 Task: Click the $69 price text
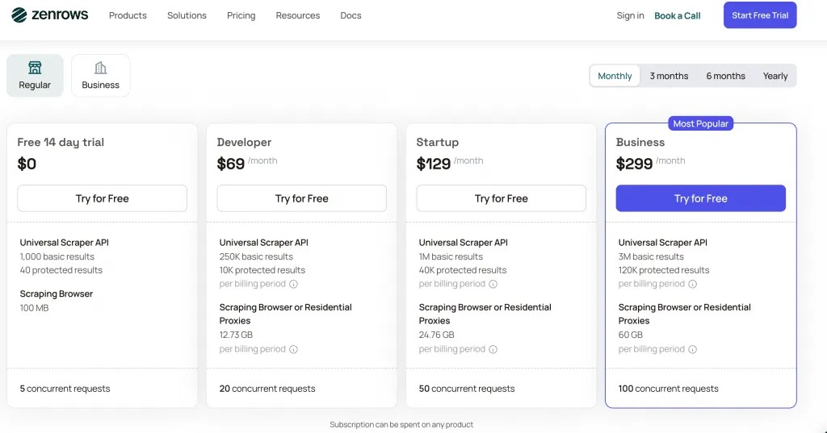tap(231, 164)
